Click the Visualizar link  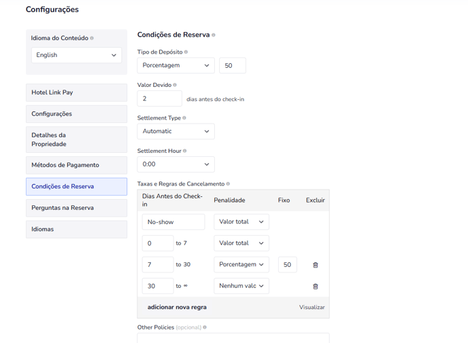point(312,308)
